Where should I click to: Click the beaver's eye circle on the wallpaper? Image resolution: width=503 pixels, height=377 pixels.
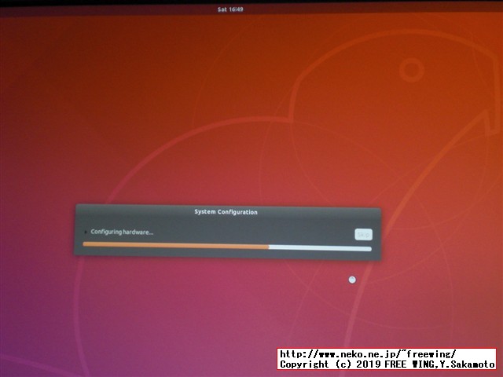[411, 71]
